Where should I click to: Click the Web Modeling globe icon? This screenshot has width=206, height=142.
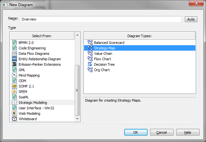click(x=14, y=113)
